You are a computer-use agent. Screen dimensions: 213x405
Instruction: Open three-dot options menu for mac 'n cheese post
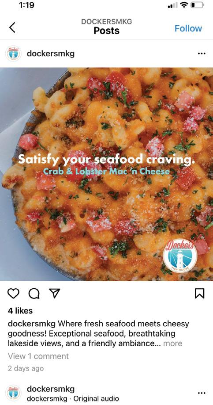[x=202, y=54]
